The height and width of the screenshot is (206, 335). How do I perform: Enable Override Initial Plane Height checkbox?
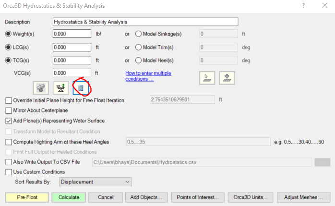tap(9, 100)
